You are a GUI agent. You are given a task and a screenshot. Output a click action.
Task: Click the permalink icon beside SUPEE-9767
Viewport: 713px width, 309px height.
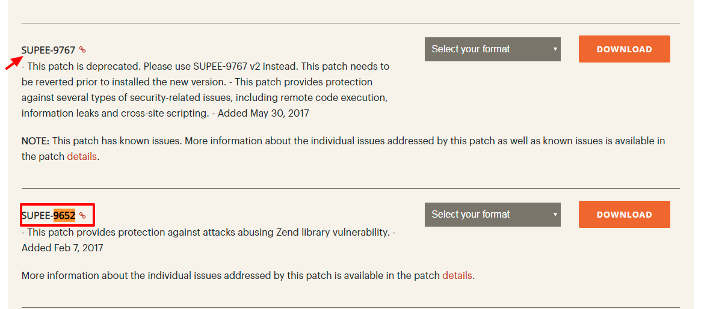click(82, 50)
